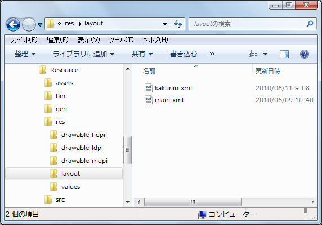The height and width of the screenshot is (225, 322).
Task: Select the src folder in tree
Action: [x=60, y=200]
